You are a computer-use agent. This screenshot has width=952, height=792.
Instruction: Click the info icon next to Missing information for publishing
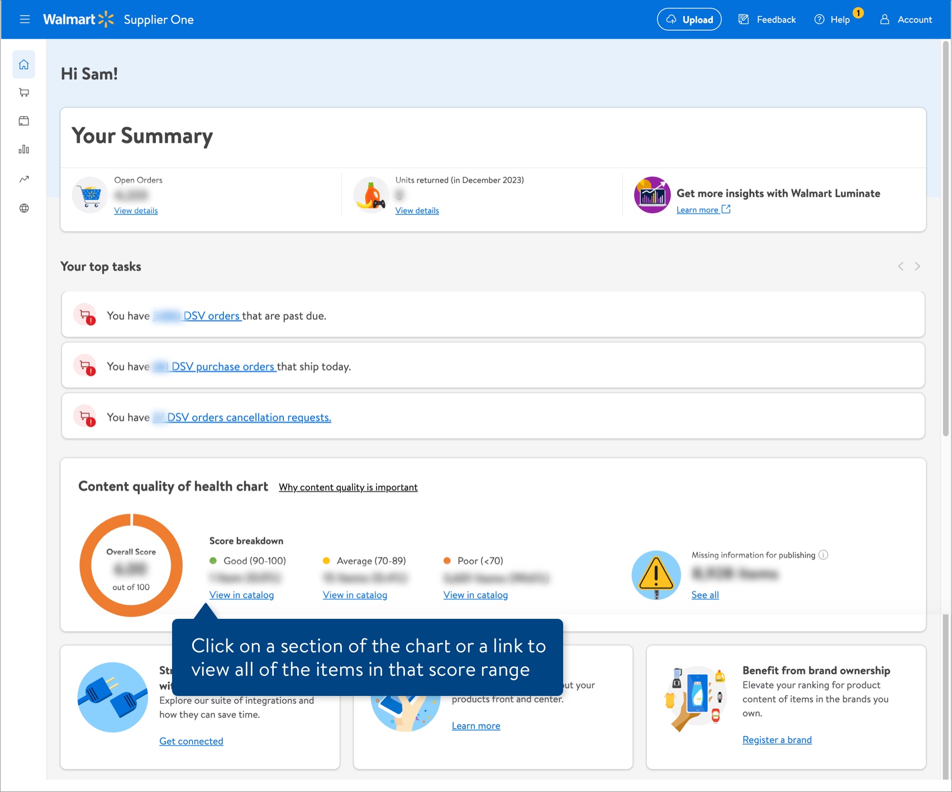[x=824, y=555]
